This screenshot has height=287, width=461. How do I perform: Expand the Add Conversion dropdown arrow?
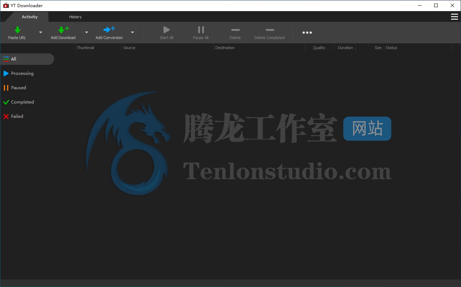pos(132,33)
